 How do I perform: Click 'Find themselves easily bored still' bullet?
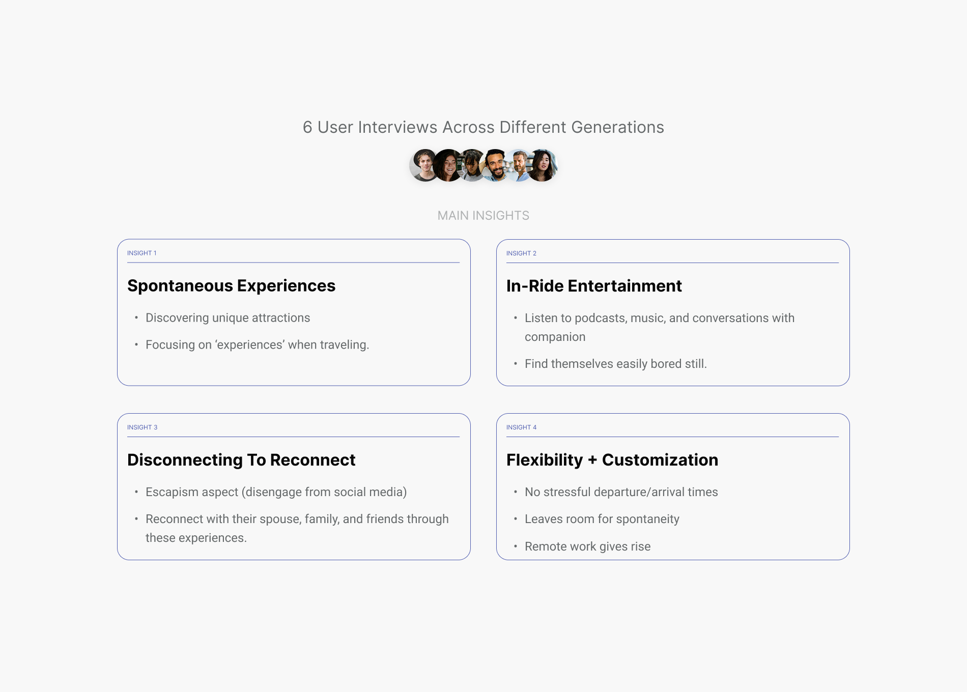[x=615, y=364]
